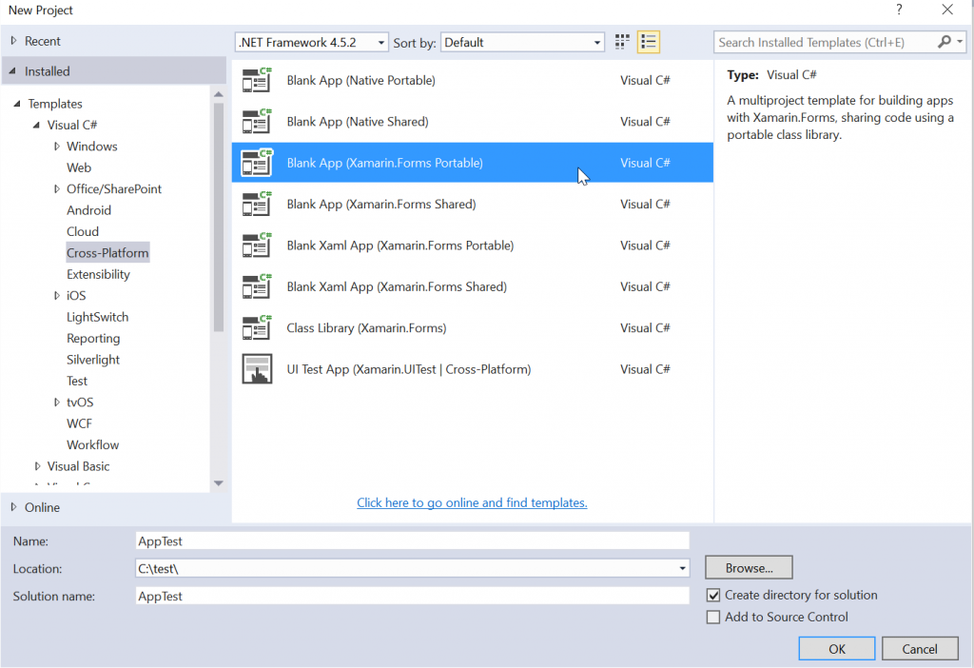Select the WCF category
This screenshot has width=974, height=668.
click(79, 423)
